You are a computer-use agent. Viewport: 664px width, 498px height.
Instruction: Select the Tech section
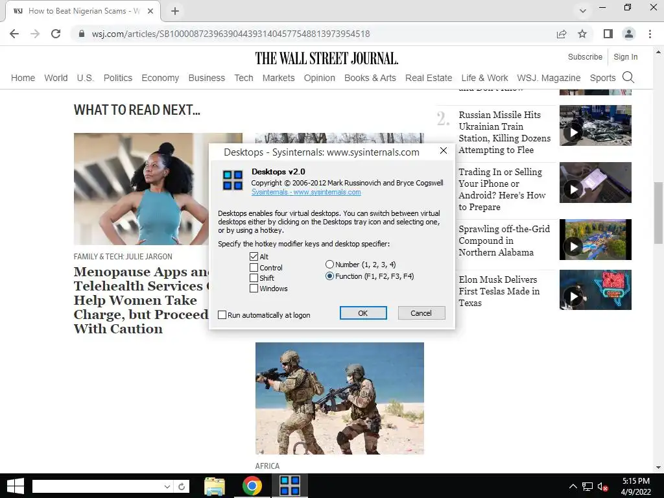coord(244,78)
